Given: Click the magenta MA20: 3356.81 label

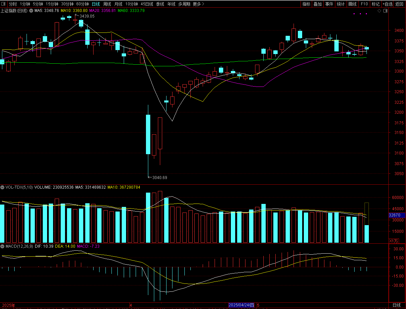Looking at the screenshot, I should tap(102, 11).
